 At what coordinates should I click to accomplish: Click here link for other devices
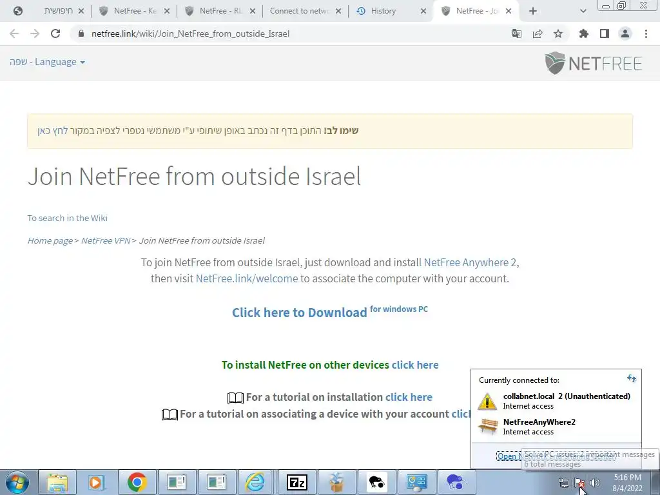coord(415,365)
